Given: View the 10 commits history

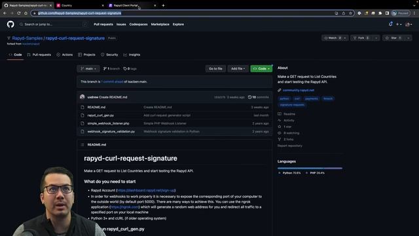Looking at the screenshot, I should click(259, 97).
